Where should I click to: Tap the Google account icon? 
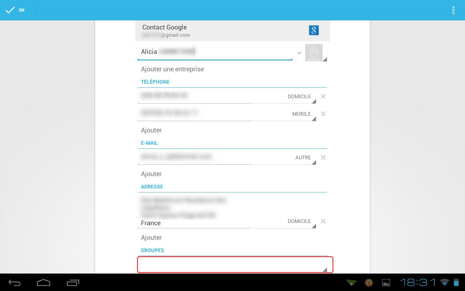click(314, 30)
